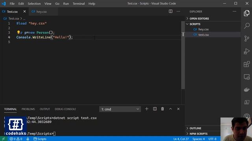Image resolution: width=252 pixels, height=141 pixels.
Task: Open the terminal selector dropdown '1: cmd'
Action: (120, 109)
